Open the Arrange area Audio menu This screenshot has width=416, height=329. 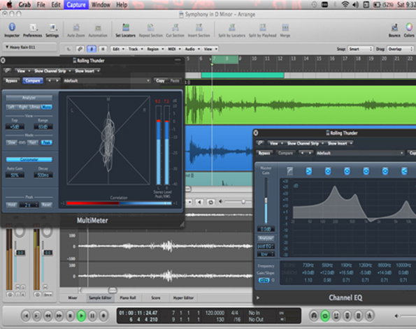192,49
